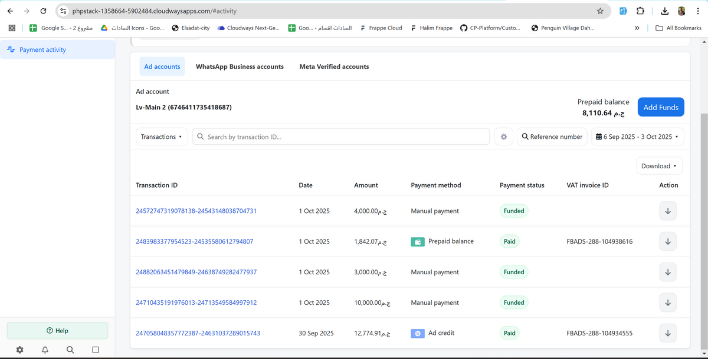Download the 3,000.00 transaction receipt
Screen dimensions: 708x359
667,272
